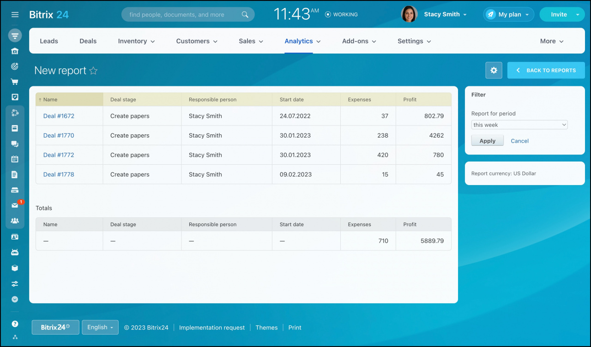Click the Apply filter button

coord(488,141)
